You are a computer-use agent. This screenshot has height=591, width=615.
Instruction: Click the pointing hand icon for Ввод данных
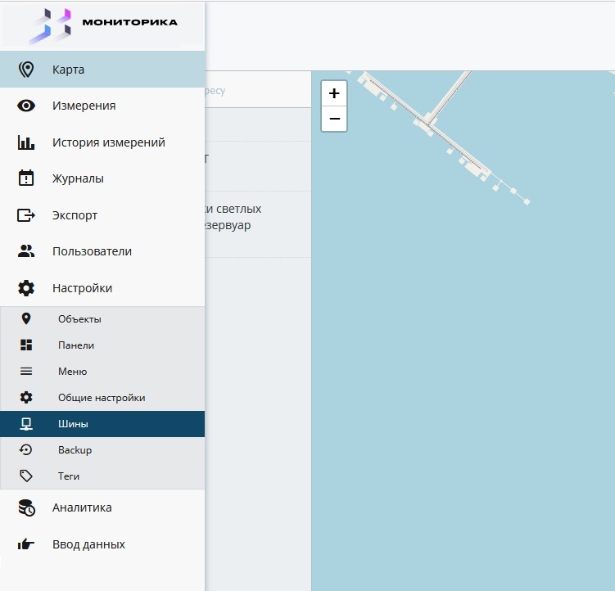coord(26,544)
